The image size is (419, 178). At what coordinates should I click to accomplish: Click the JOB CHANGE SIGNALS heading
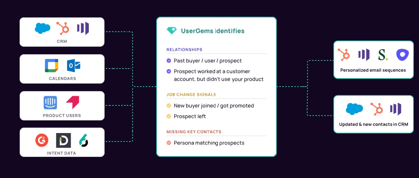[x=191, y=95]
